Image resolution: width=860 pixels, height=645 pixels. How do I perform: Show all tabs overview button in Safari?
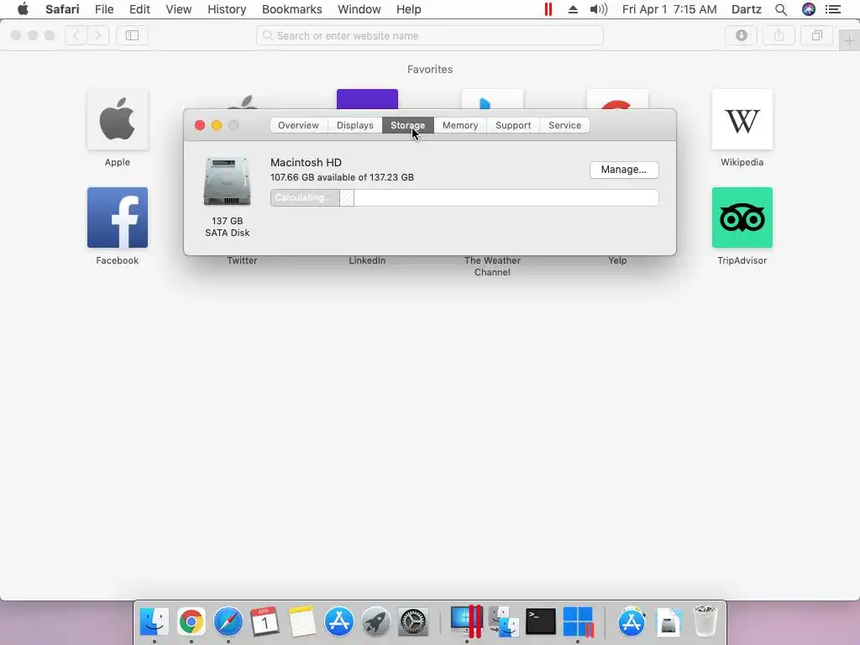pyautogui.click(x=816, y=35)
